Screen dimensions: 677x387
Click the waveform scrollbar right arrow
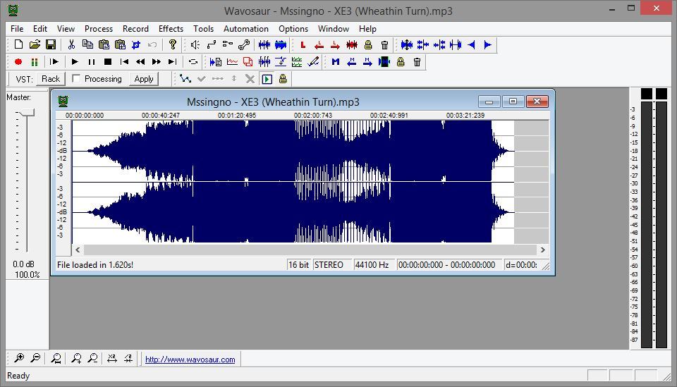click(543, 250)
